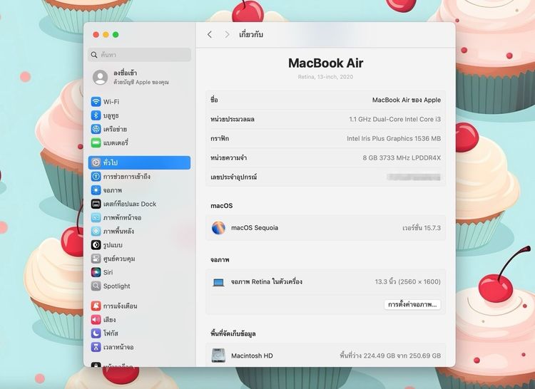Click the MacBook Air title heading
The width and height of the screenshot is (535, 389).
coord(325,63)
